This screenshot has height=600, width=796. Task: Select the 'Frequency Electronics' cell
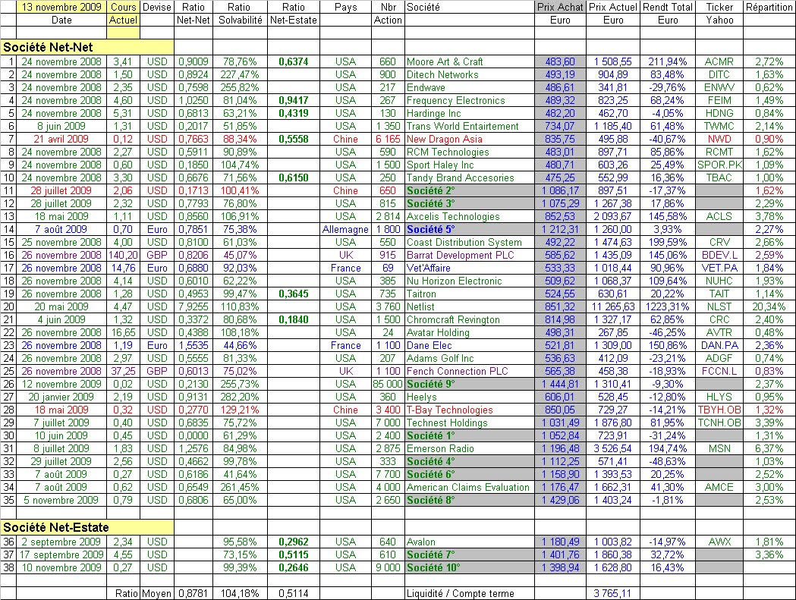point(470,101)
